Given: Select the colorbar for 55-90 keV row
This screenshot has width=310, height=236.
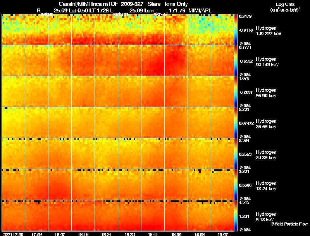Looking at the screenshot, I should 236,91.
